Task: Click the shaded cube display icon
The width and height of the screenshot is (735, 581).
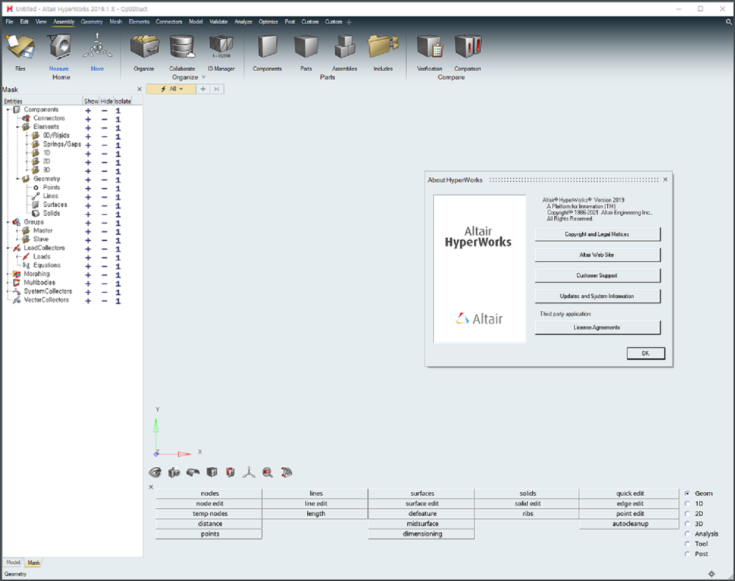Action: tap(212, 472)
